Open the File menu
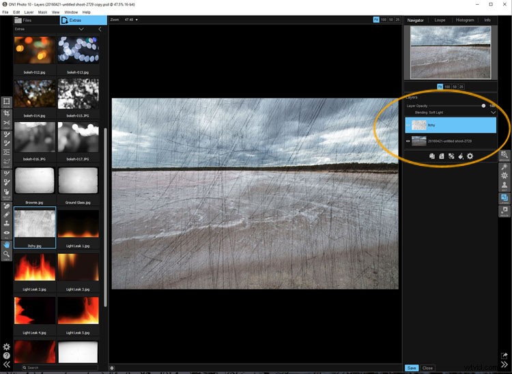Screen dimensions: 512x374 click(x=5, y=12)
